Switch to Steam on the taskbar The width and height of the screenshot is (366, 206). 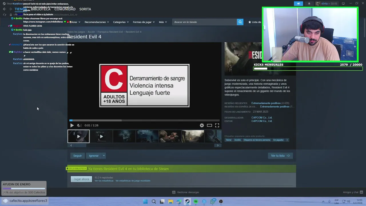(x=187, y=201)
